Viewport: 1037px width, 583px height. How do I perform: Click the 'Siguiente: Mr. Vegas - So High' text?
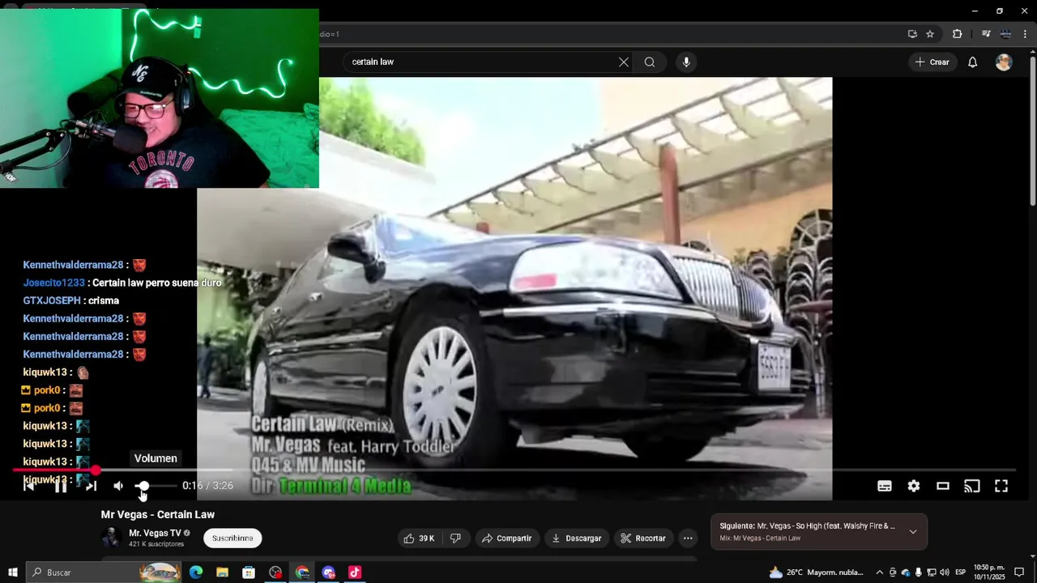tap(807, 526)
